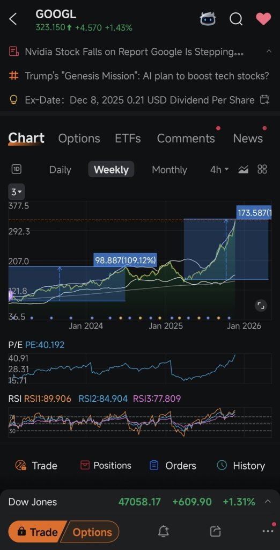Tap the Jan 2025 axis label
This screenshot has height=550, width=280.
(165, 326)
